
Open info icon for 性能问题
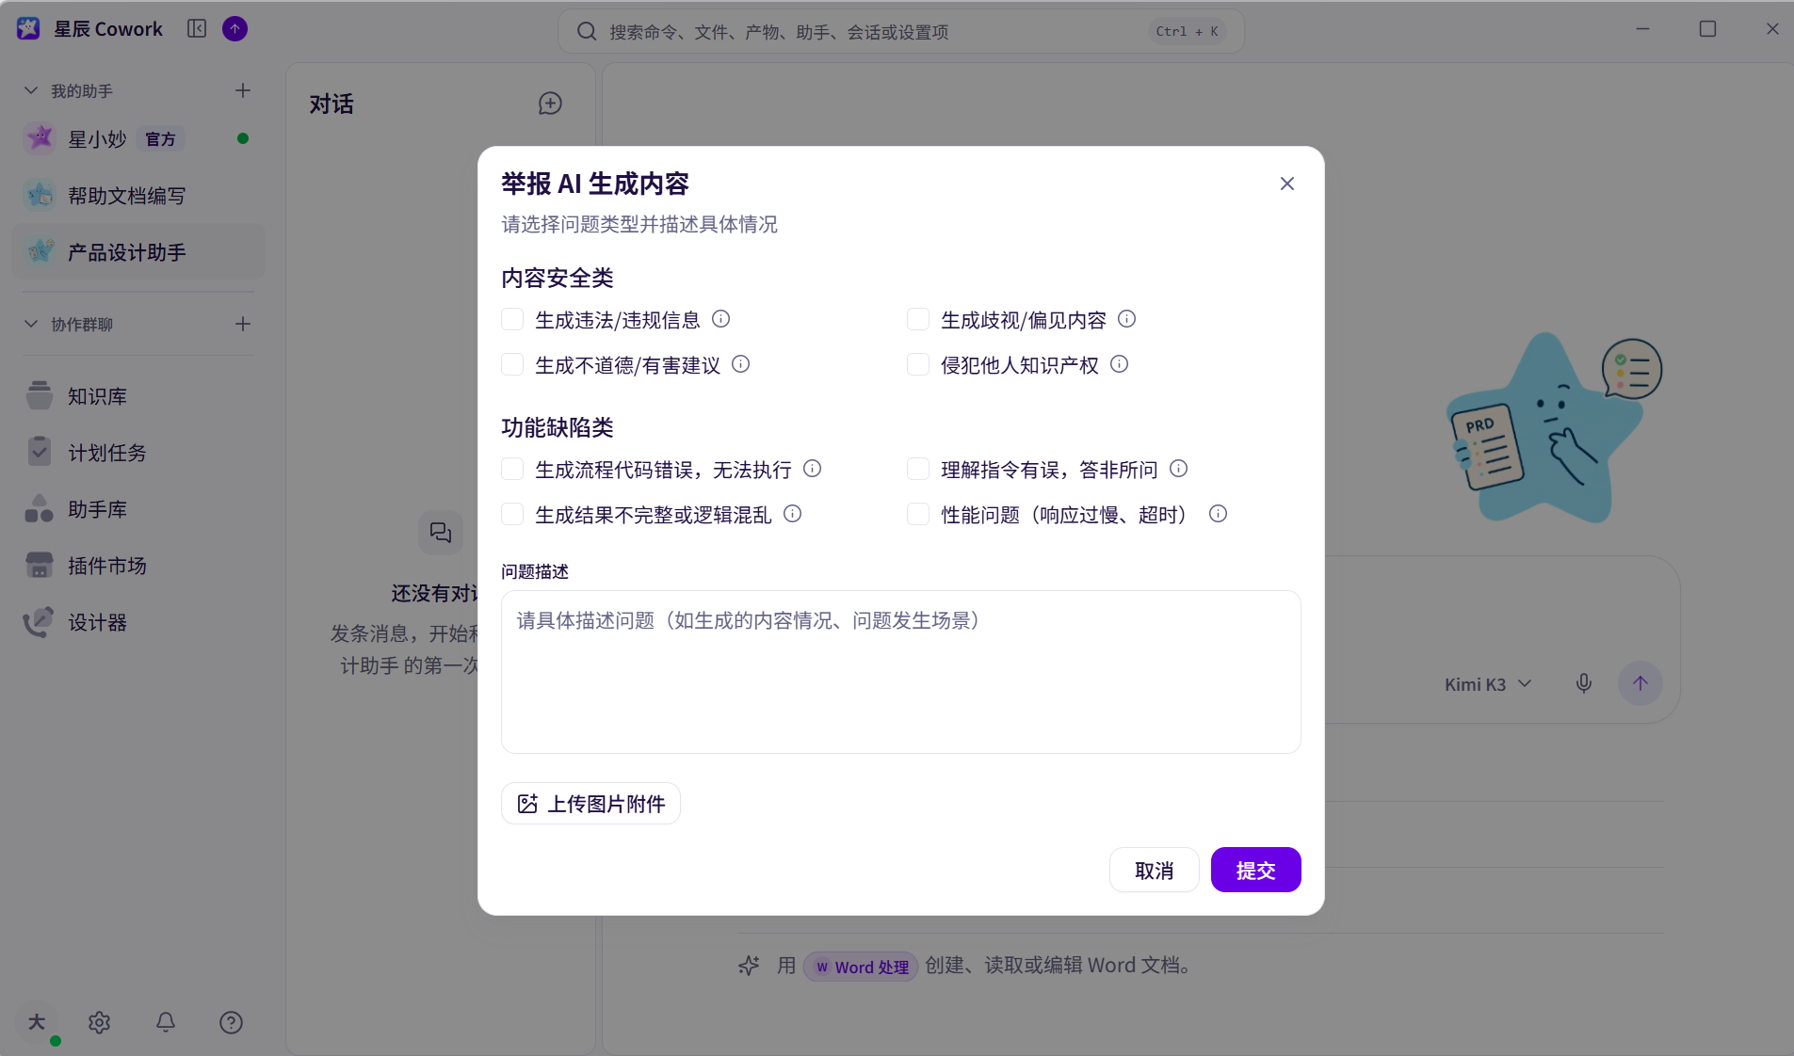(1218, 514)
